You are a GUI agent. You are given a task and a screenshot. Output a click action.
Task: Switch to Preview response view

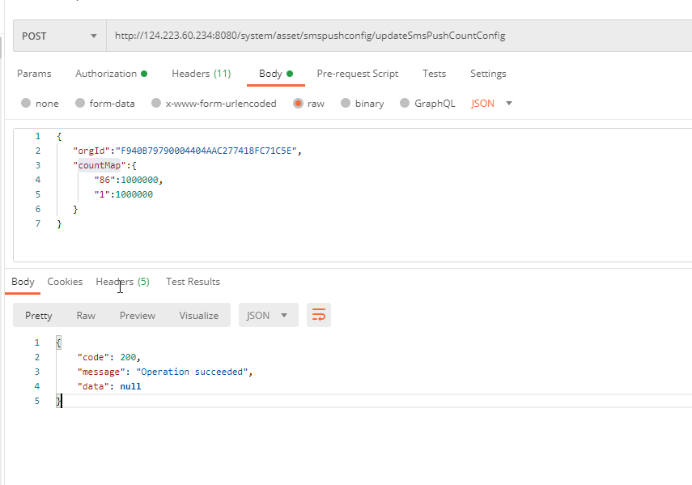point(137,315)
